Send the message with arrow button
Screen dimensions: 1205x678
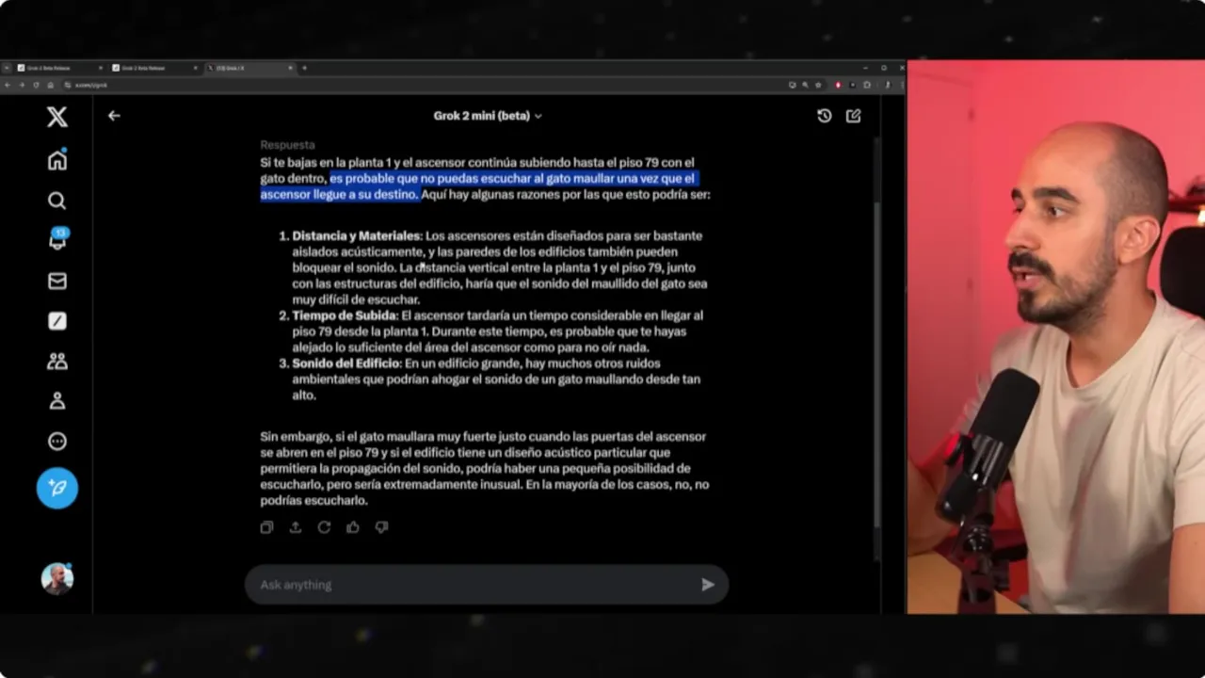click(x=708, y=585)
